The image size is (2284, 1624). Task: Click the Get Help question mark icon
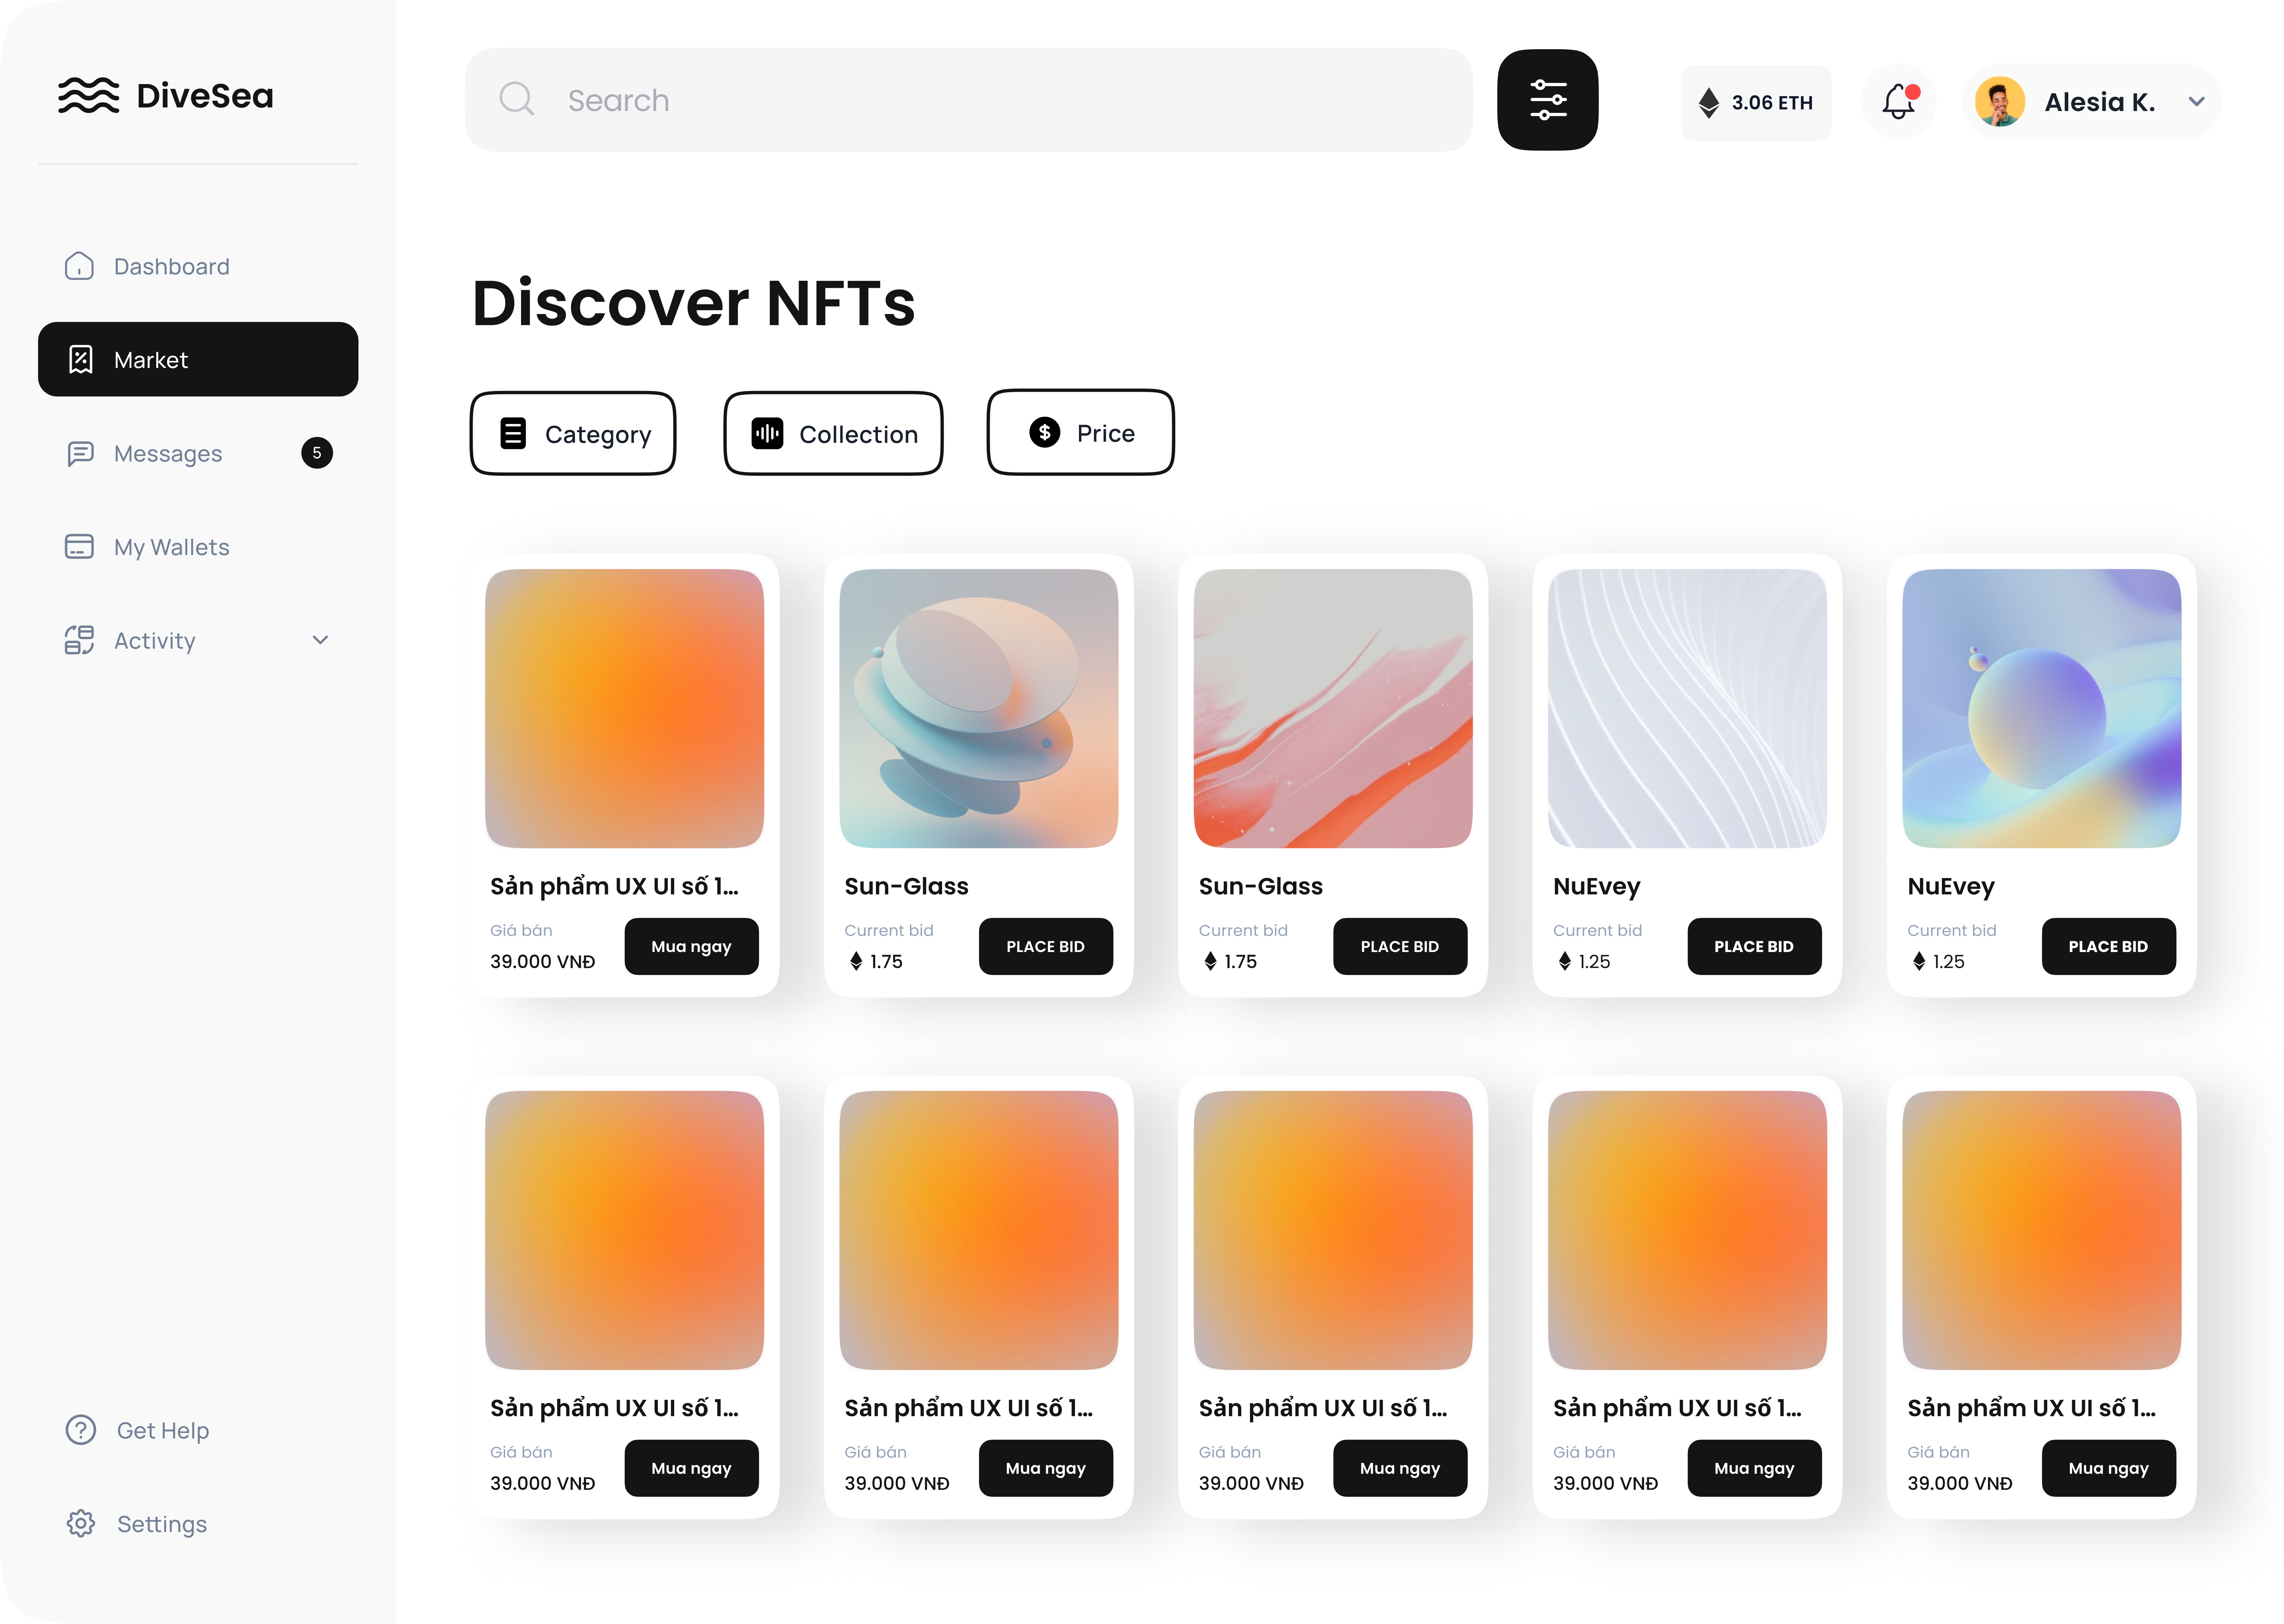[81, 1430]
